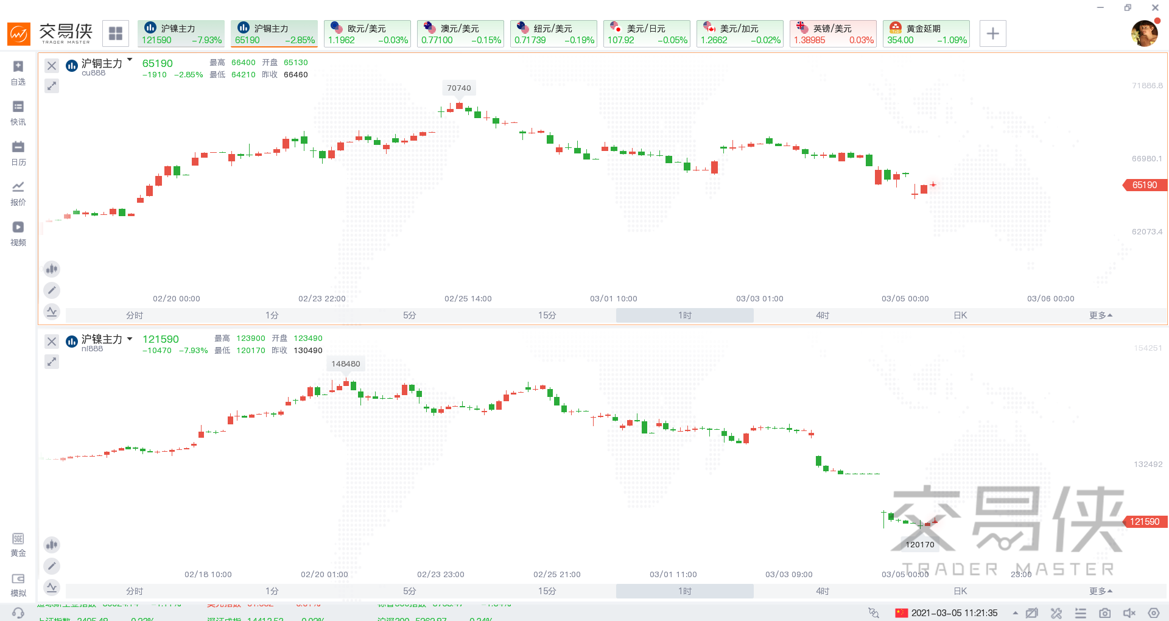Viewport: 1169px width, 621px height.
Task: Open the 自选 watchlist sidebar icon
Action: [18, 73]
